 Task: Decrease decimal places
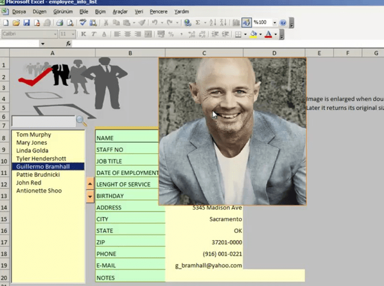pyautogui.click(x=202, y=34)
